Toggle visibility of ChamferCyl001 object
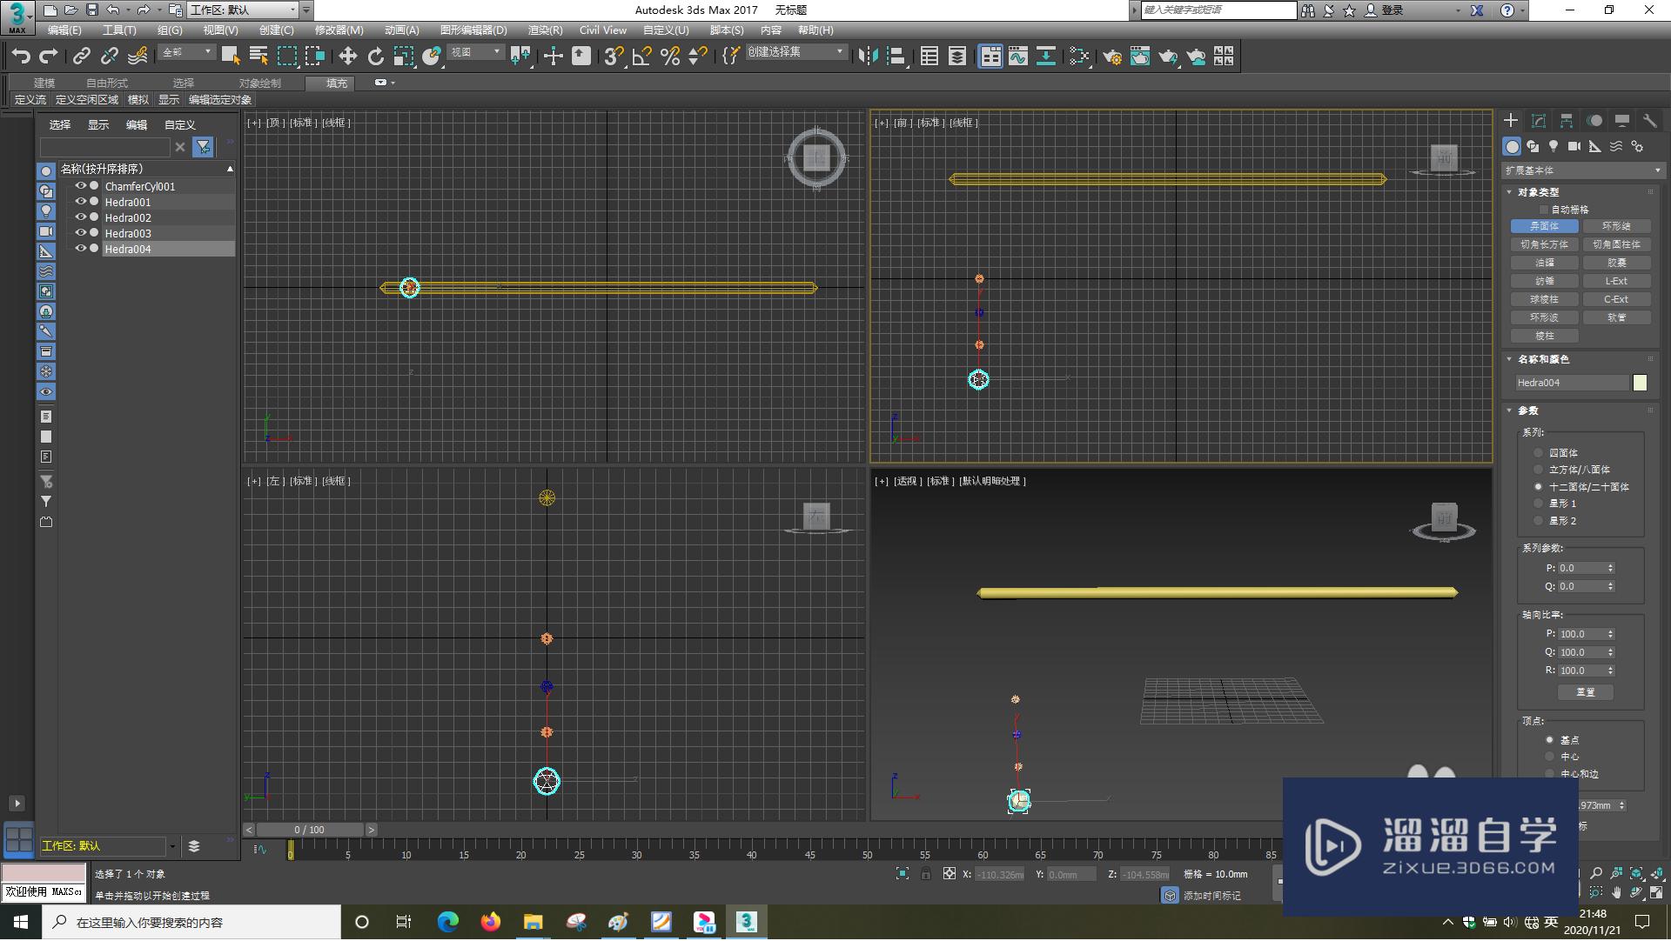 point(78,186)
